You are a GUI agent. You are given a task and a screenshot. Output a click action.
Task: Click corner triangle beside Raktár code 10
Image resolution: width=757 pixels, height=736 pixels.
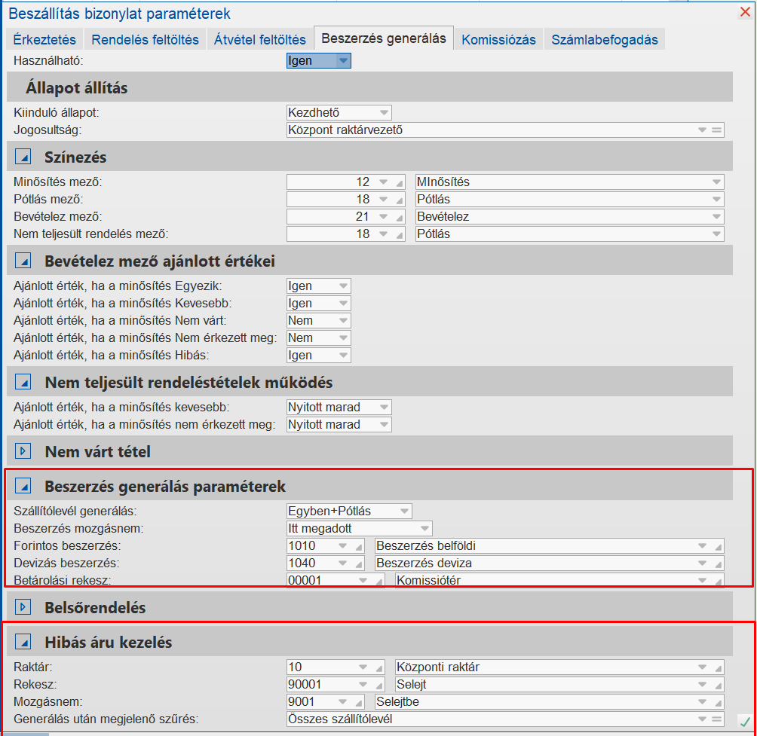379,668
